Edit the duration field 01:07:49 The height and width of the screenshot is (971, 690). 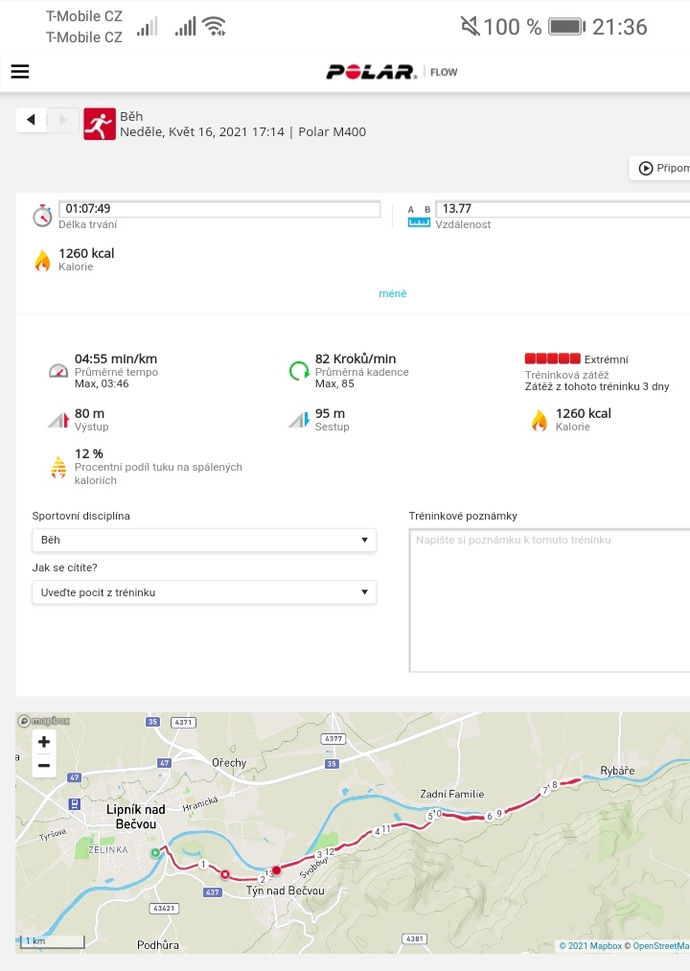point(219,209)
